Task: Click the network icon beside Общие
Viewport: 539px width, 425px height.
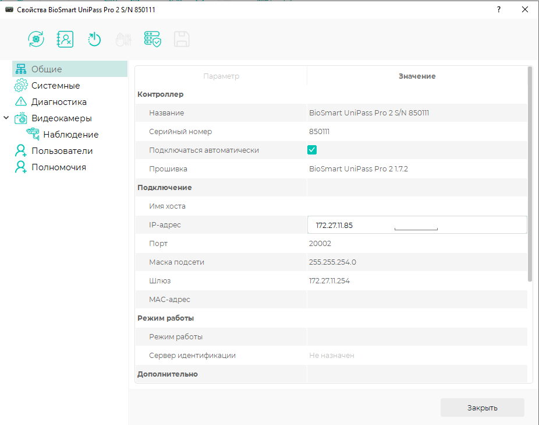Action: pyautogui.click(x=21, y=69)
